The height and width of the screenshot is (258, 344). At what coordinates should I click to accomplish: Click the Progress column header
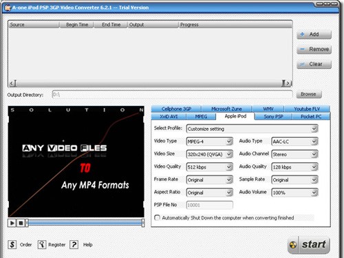coord(235,25)
